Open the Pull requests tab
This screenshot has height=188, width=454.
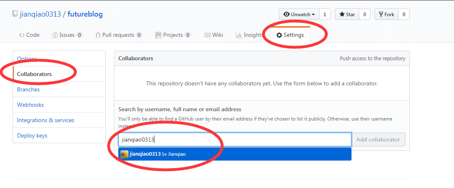tap(118, 35)
